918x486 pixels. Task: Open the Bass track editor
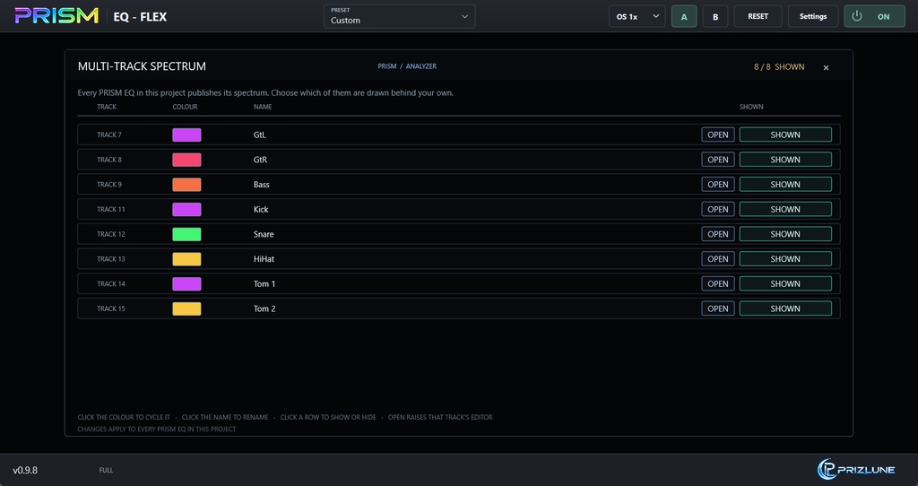[718, 185]
